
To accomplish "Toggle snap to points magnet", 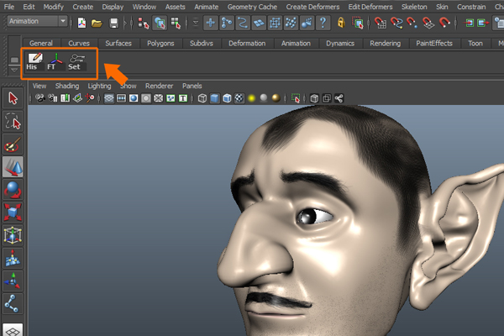I will (412, 23).
